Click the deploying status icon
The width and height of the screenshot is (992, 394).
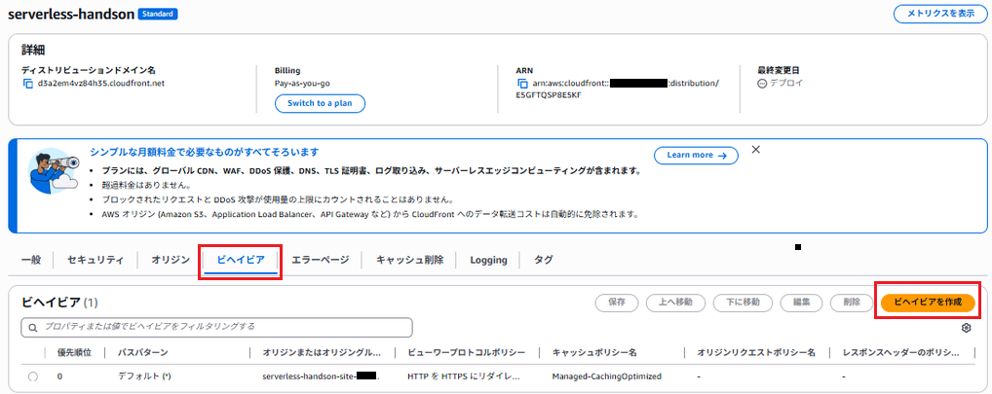[x=762, y=84]
